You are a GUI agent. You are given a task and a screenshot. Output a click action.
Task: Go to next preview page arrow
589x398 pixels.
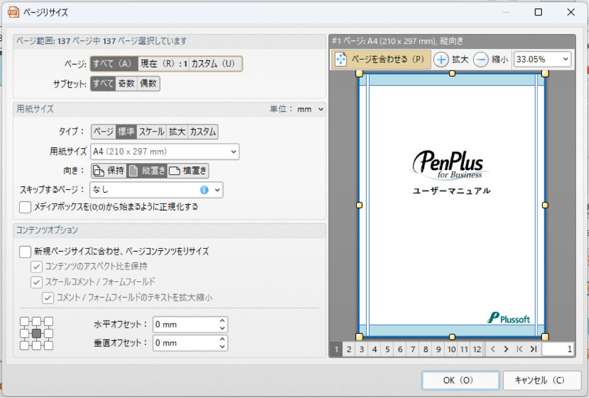pos(506,349)
